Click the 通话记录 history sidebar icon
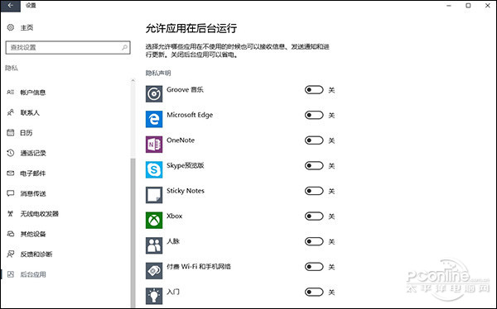 pos(11,153)
